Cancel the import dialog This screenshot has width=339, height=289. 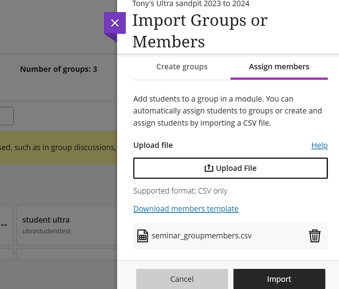182,279
